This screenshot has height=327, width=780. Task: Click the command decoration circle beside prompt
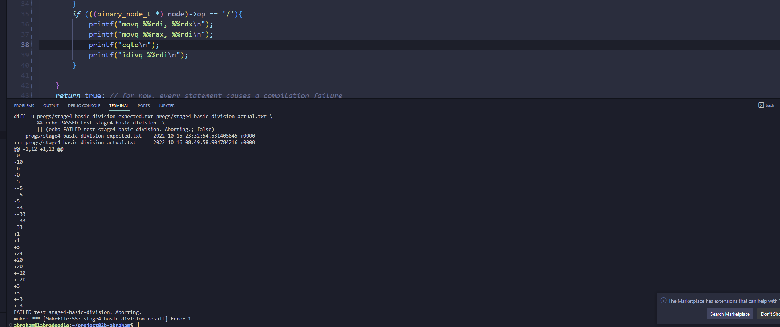coord(11,325)
